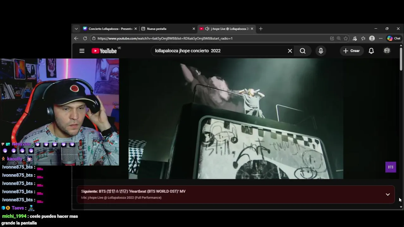Add this page to favorites star
This screenshot has width=404, height=227.
346,38
